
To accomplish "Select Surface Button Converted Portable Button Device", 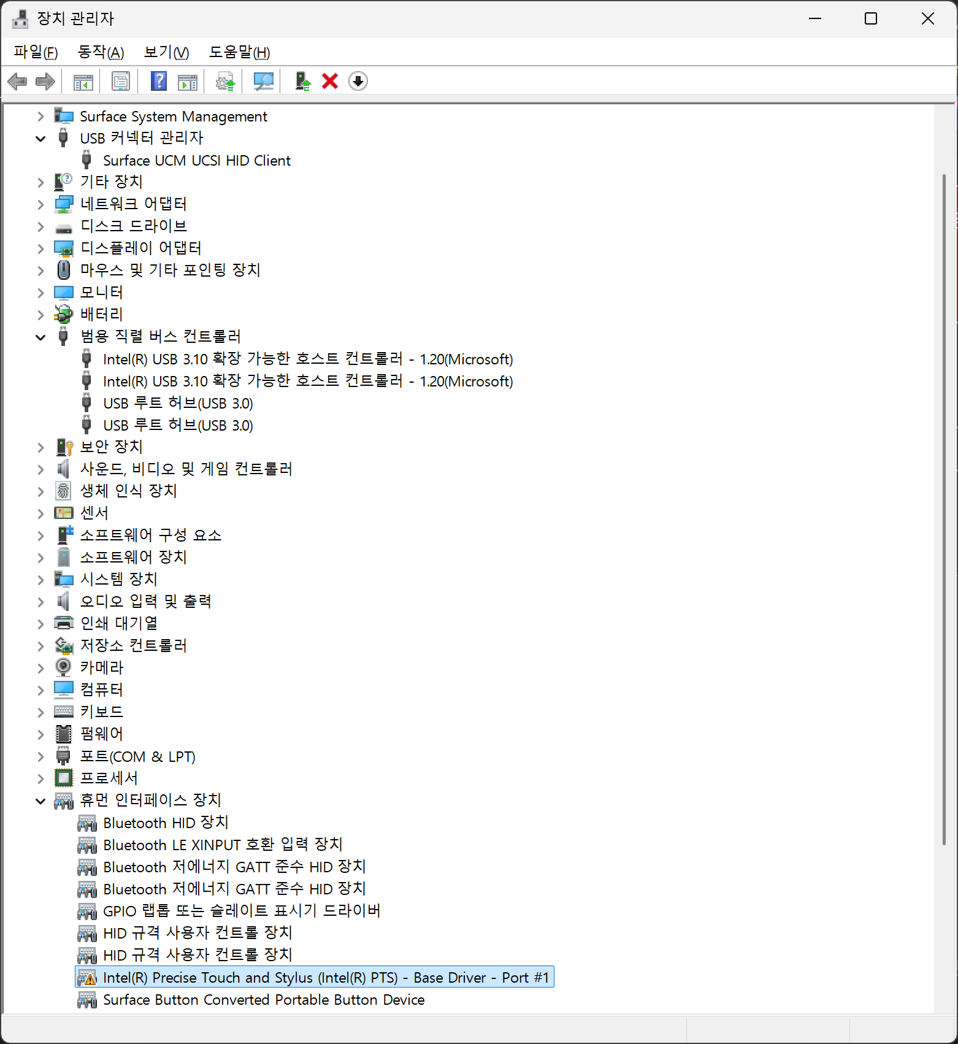I will pyautogui.click(x=264, y=1000).
